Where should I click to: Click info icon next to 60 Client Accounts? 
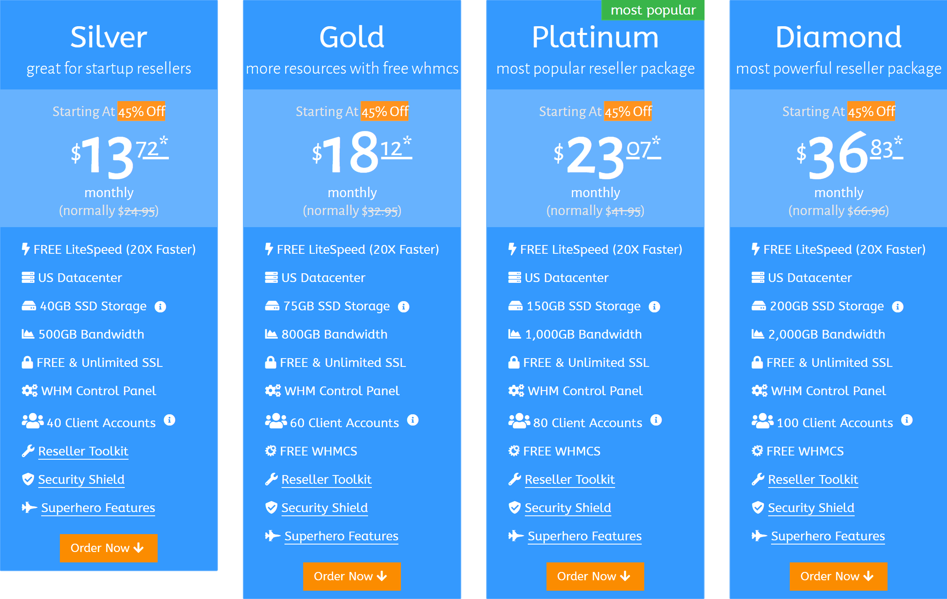click(413, 420)
